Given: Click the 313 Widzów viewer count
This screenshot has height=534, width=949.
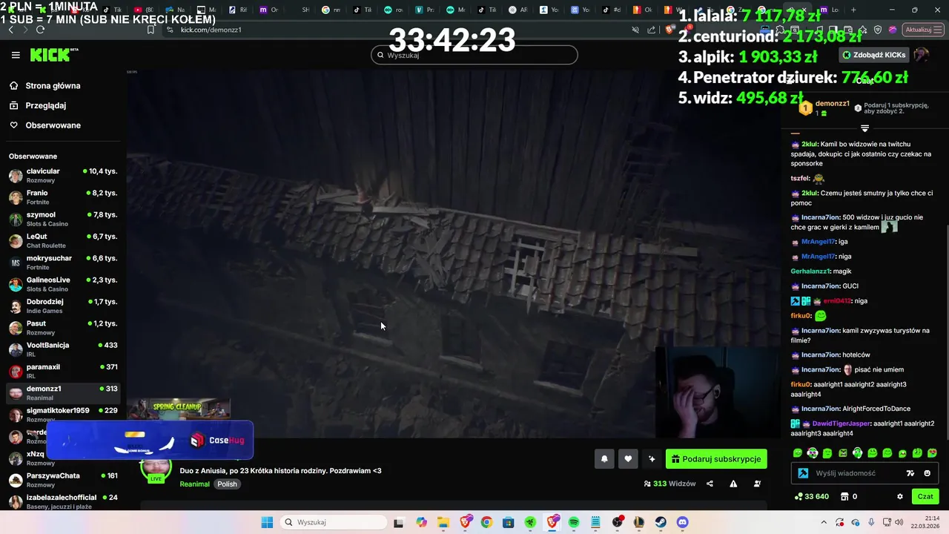Looking at the screenshot, I should pos(669,484).
